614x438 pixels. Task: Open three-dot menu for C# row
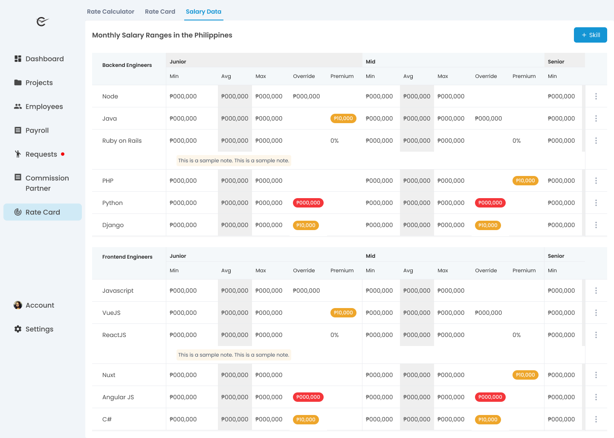596,419
